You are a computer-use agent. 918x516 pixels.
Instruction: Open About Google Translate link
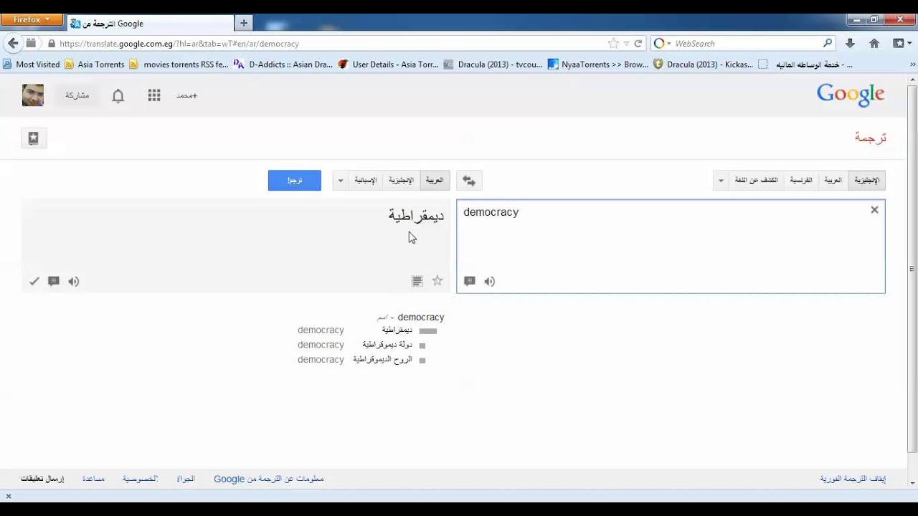point(269,479)
